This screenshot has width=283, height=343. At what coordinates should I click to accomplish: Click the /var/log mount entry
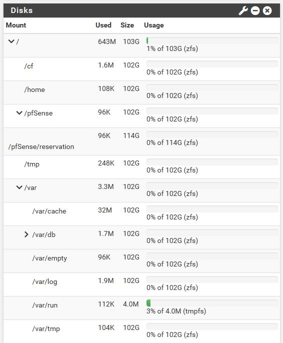45,282
